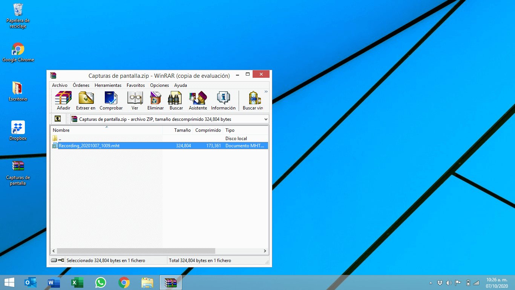Viewport: 515px width, 290px height.
Task: Open the Windows Start button
Action: click(x=9, y=282)
